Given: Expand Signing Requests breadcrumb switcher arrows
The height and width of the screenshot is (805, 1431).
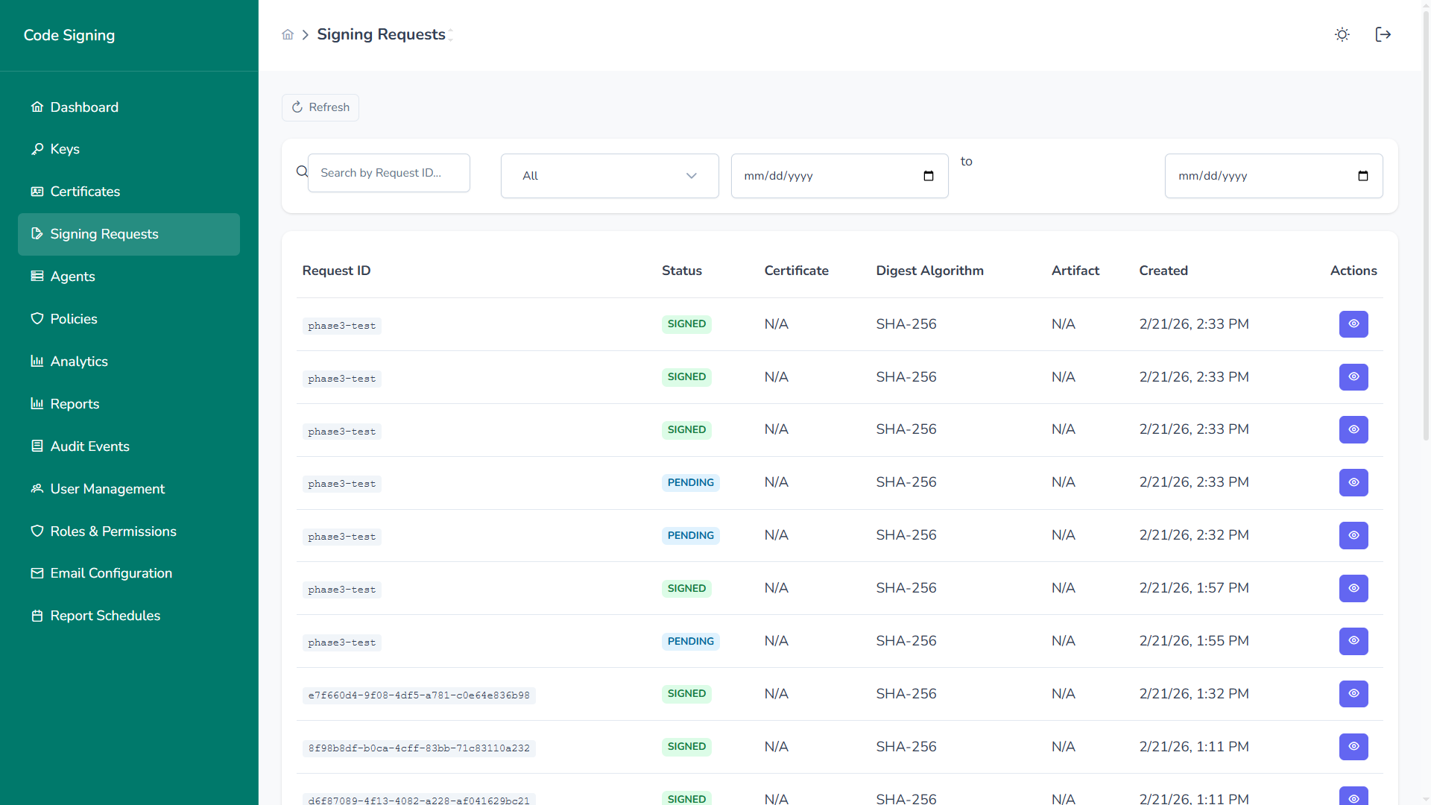Looking at the screenshot, I should [451, 35].
